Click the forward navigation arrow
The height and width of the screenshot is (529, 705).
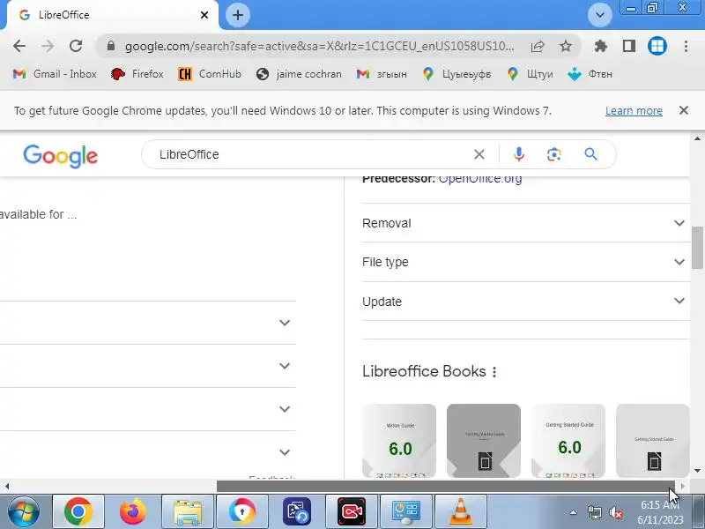(48, 46)
